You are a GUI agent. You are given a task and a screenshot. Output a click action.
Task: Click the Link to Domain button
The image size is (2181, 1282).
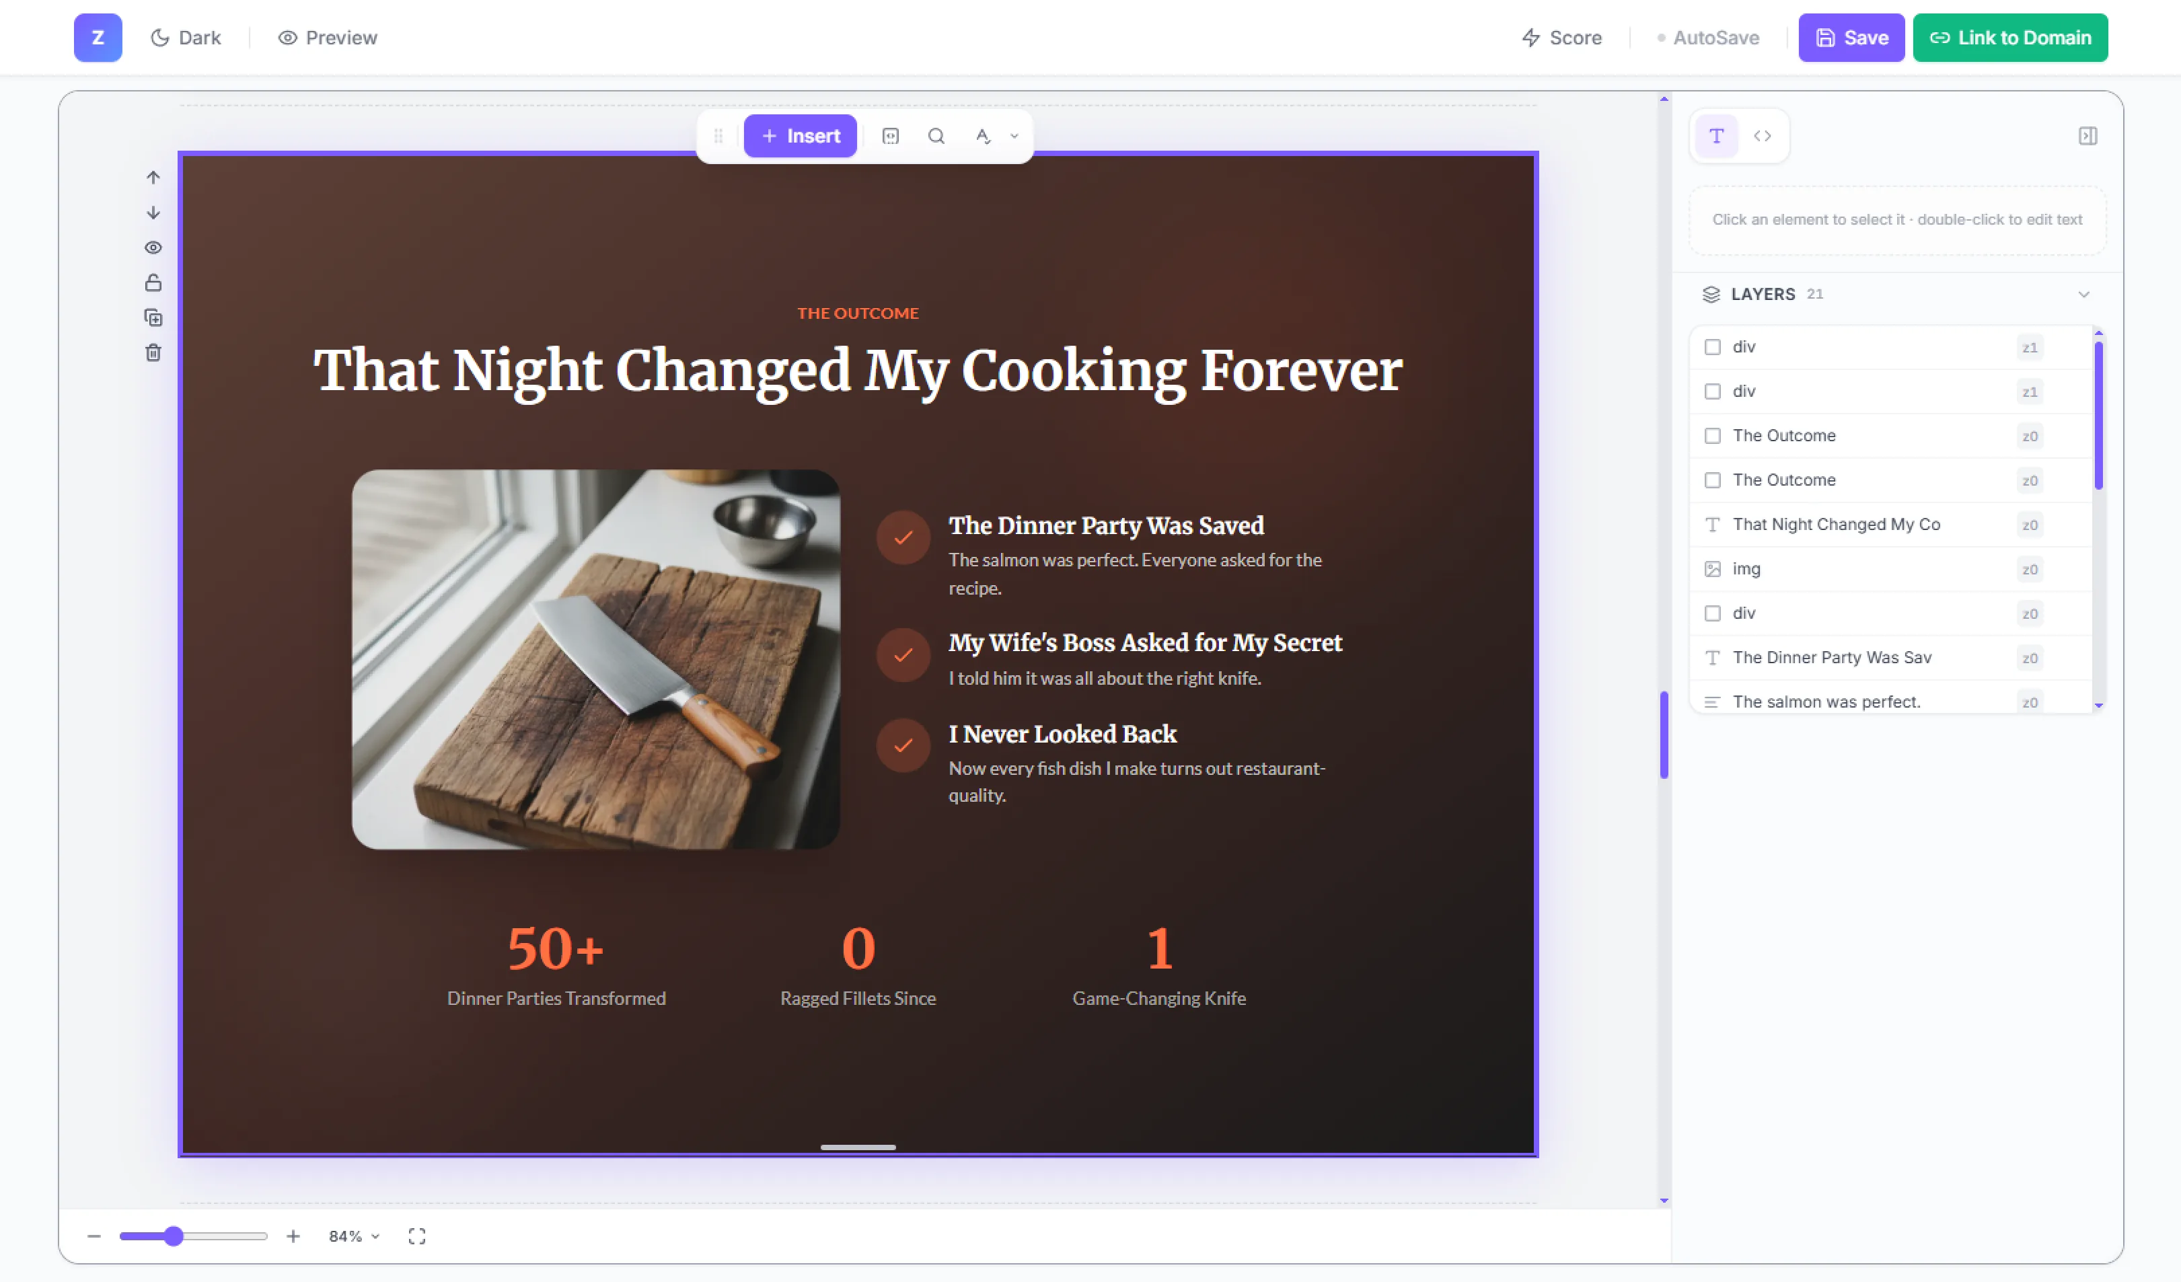(2009, 37)
